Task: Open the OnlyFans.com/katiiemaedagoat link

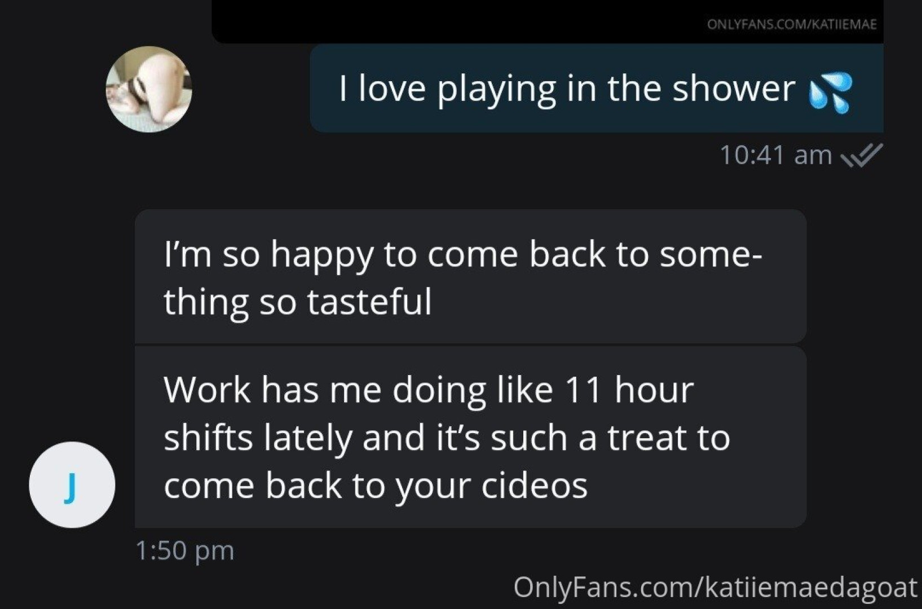Action: point(715,588)
